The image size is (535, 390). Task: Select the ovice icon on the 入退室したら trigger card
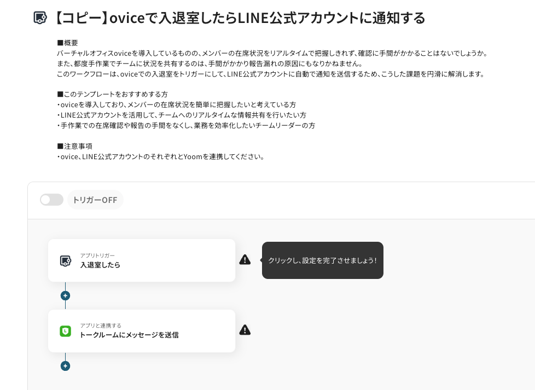pos(66,260)
